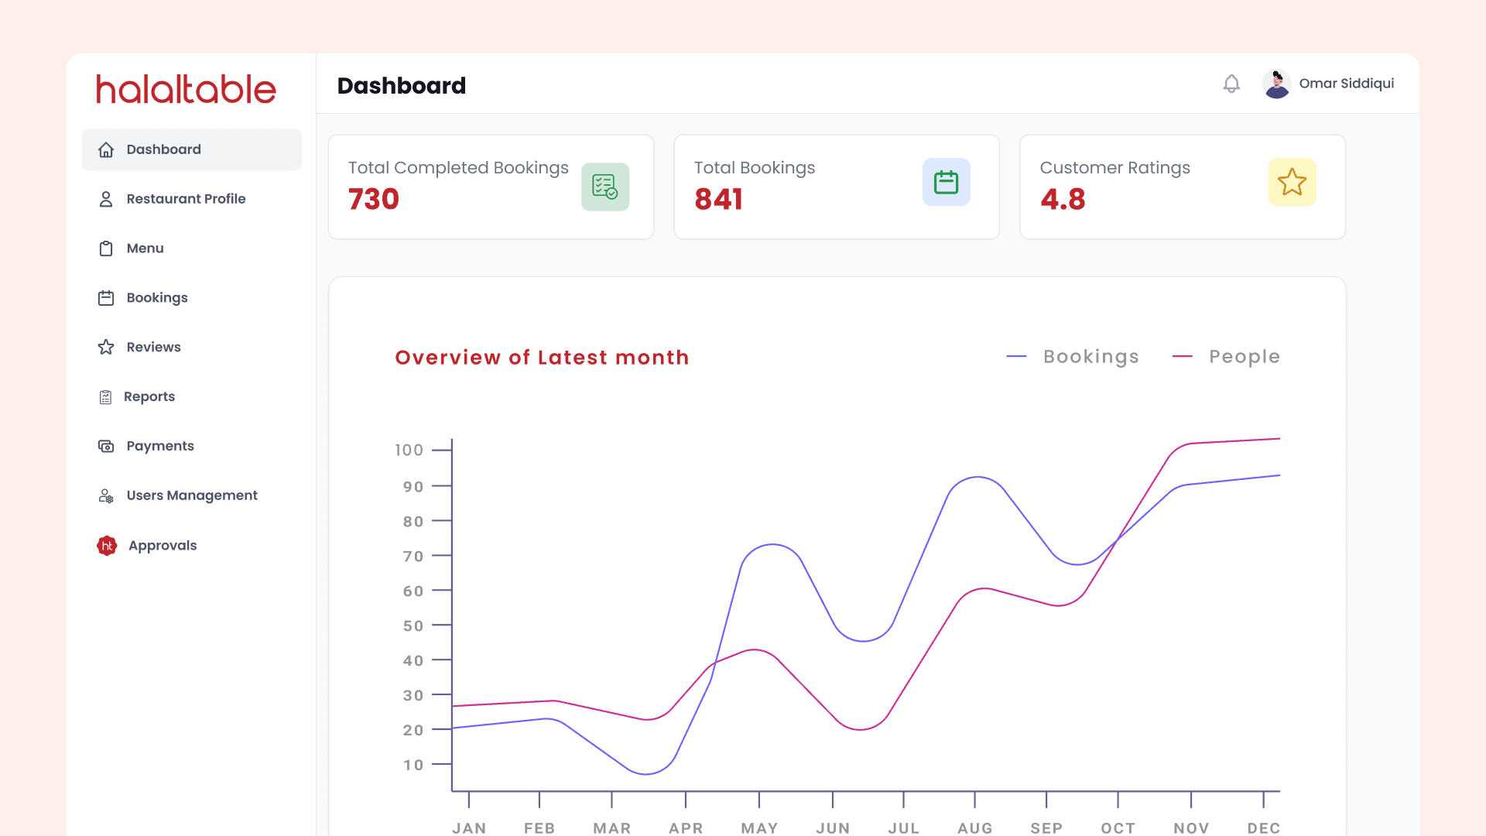This screenshot has height=836, width=1486.
Task: Open the Restaurant Profile page
Action: (x=186, y=199)
